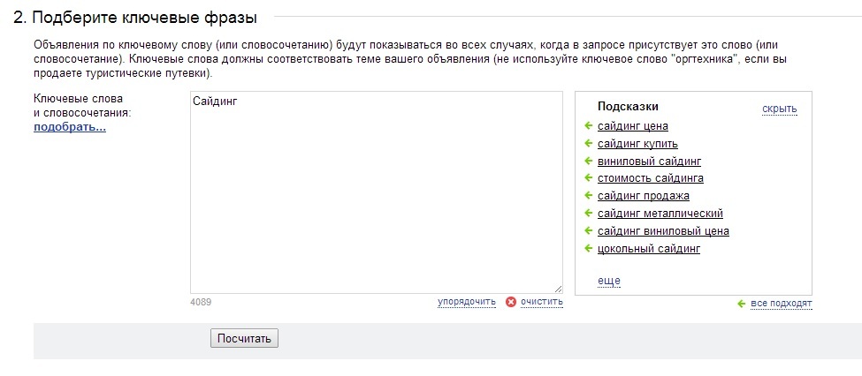Click the 'сайдинг металлический' suggestion text
Viewport: 862px width, 376px height.
(x=660, y=214)
